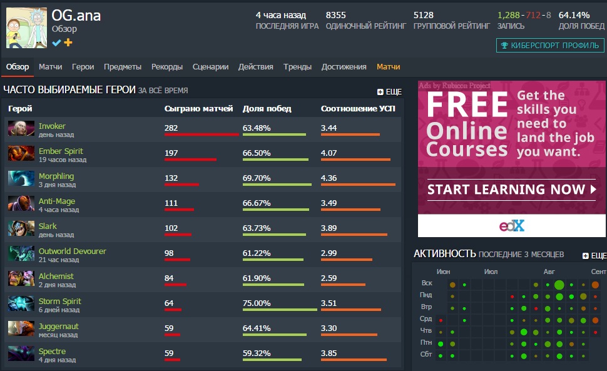607x371 pixels.
Task: Click the Outworld Devourer hero icon
Action: pos(21,254)
